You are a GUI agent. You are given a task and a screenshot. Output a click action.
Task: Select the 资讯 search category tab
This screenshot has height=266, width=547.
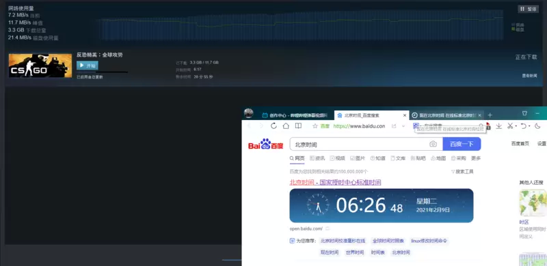(317, 158)
